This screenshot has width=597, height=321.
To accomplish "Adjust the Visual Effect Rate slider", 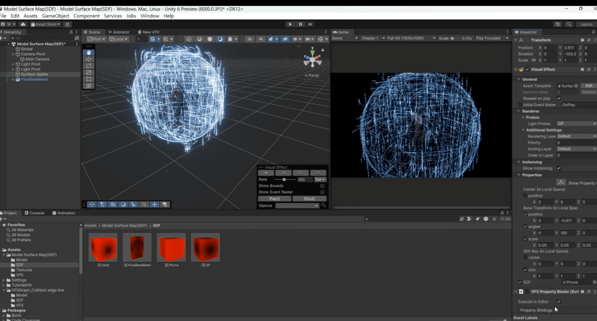I will [x=285, y=180].
